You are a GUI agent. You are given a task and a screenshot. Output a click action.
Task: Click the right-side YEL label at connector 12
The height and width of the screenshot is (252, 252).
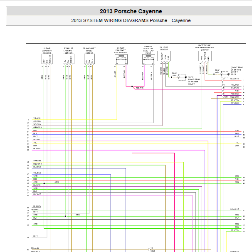[x=237, y=143]
